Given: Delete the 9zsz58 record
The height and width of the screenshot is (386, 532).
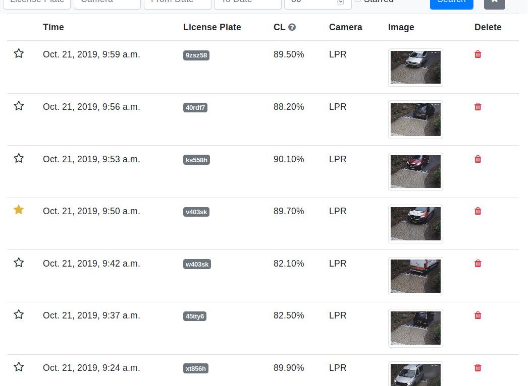Looking at the screenshot, I should (x=477, y=54).
